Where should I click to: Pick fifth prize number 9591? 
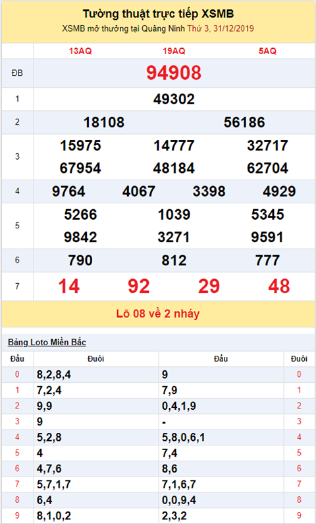[267, 238]
